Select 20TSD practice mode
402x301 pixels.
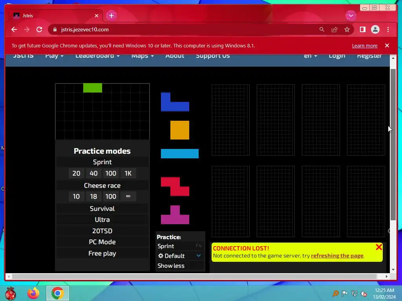(x=102, y=231)
